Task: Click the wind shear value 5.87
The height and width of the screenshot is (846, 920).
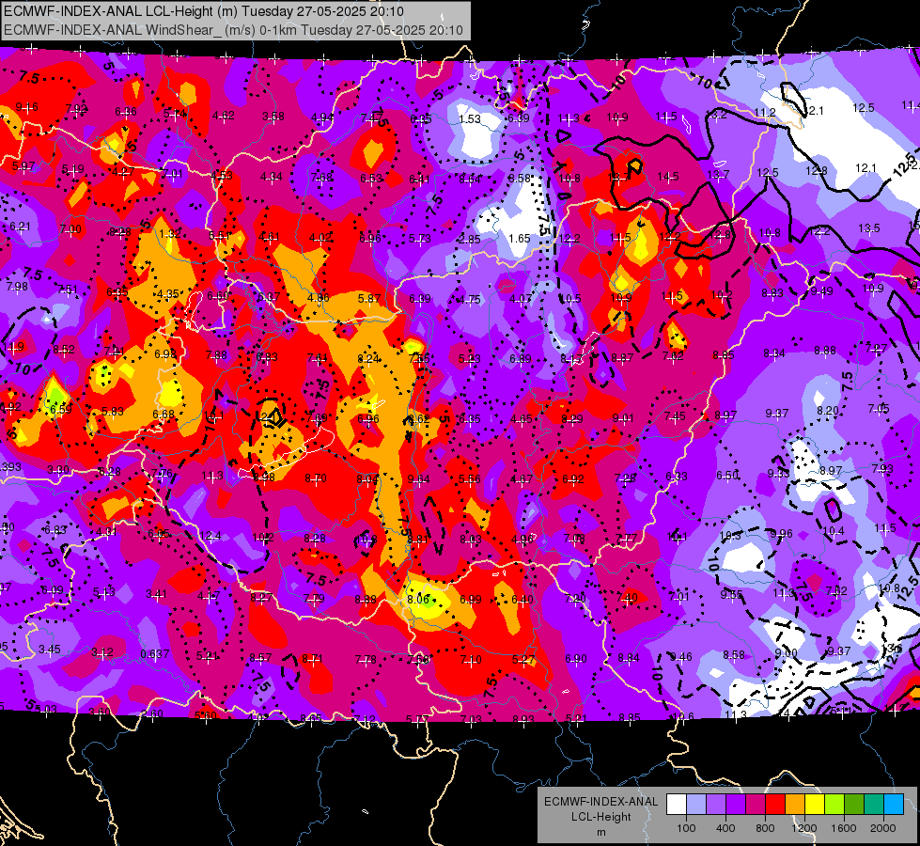Action: click(369, 298)
